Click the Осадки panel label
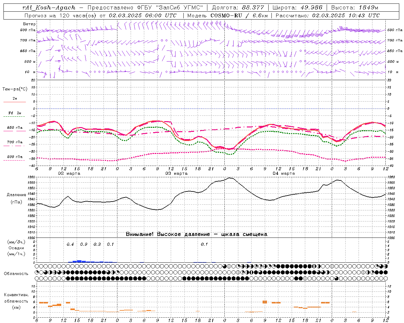This screenshot has width=404, height=323. point(16,248)
